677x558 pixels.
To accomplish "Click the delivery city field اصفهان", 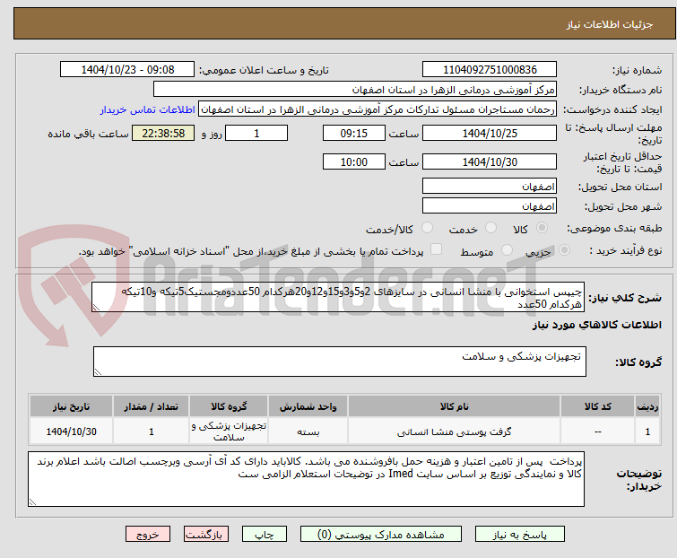I will click(490, 205).
